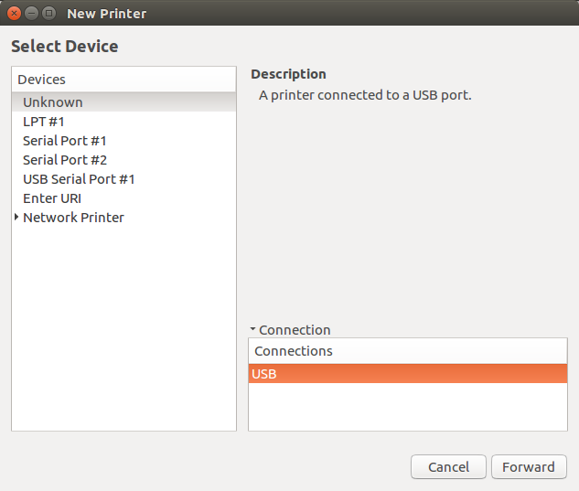Select USB Serial Port #1
The image size is (579, 491).
(x=79, y=179)
